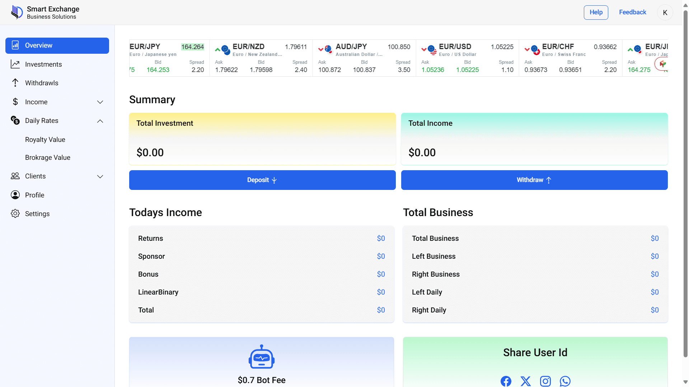The height and width of the screenshot is (387, 689).
Task: Click the page vertical scrollbar
Action: point(685,179)
